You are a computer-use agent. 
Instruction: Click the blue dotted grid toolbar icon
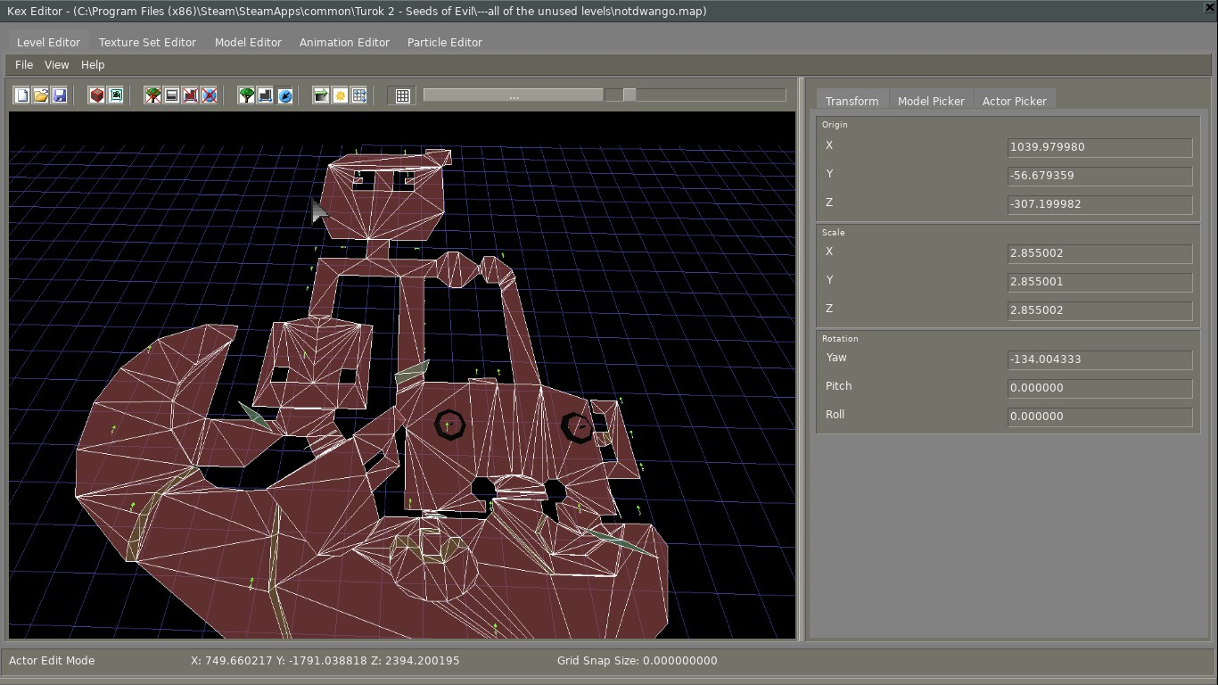358,95
